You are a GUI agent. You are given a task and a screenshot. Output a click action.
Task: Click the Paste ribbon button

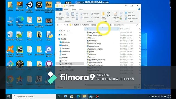(73, 15)
